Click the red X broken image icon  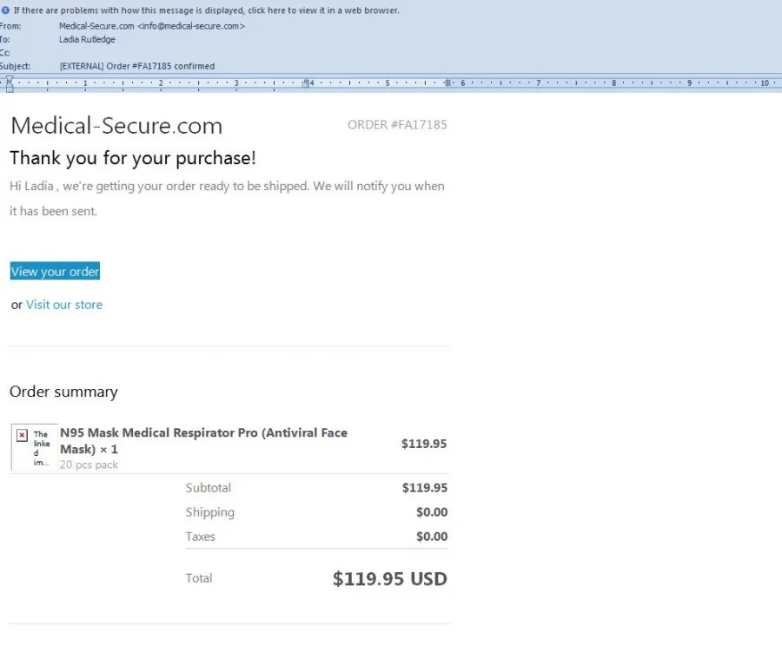tap(22, 435)
